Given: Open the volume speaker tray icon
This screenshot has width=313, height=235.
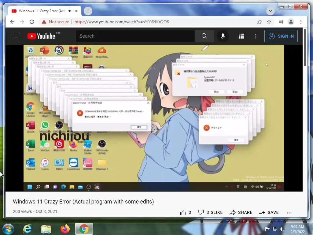Looking at the screenshot, I should 282,229.
